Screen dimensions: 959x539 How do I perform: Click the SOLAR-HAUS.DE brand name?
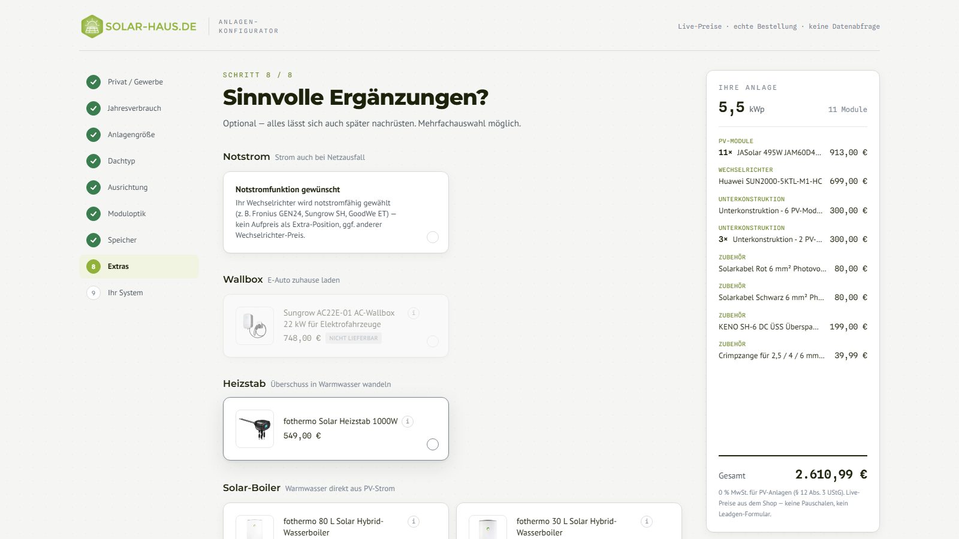tap(151, 26)
